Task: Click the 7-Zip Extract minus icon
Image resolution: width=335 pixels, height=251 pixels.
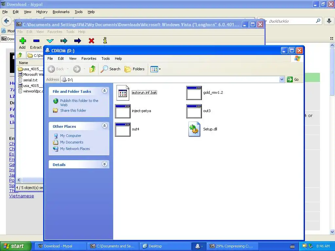Action: point(36,41)
